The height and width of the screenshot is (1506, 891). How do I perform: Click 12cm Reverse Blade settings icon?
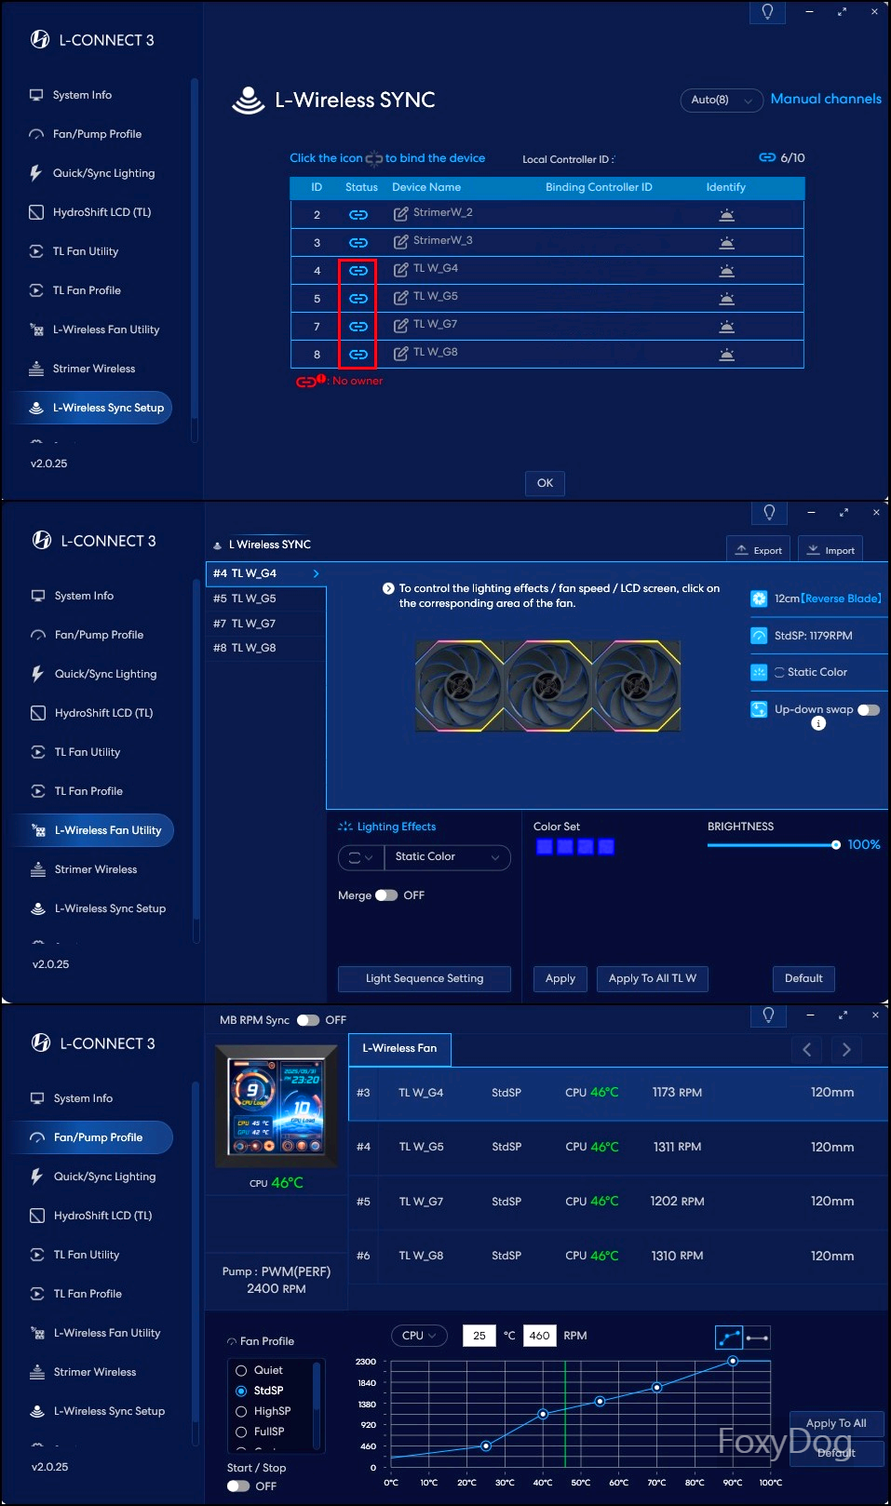coord(759,598)
